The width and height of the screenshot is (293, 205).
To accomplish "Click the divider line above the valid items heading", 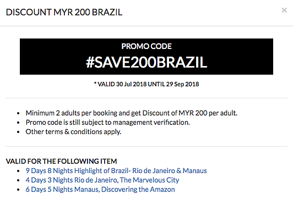I will tap(146, 147).
